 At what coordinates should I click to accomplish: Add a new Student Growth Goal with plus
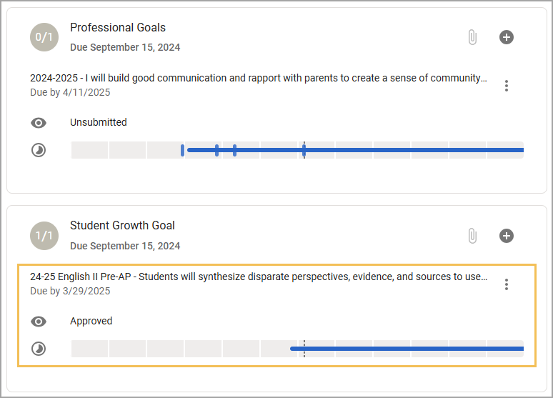click(x=506, y=236)
